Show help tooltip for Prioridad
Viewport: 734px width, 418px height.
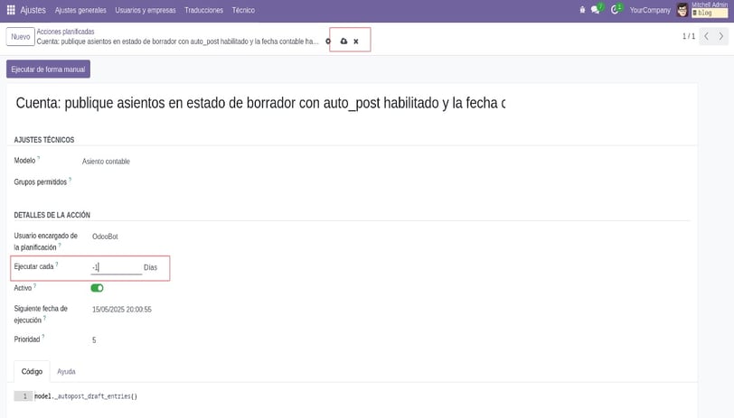click(43, 337)
